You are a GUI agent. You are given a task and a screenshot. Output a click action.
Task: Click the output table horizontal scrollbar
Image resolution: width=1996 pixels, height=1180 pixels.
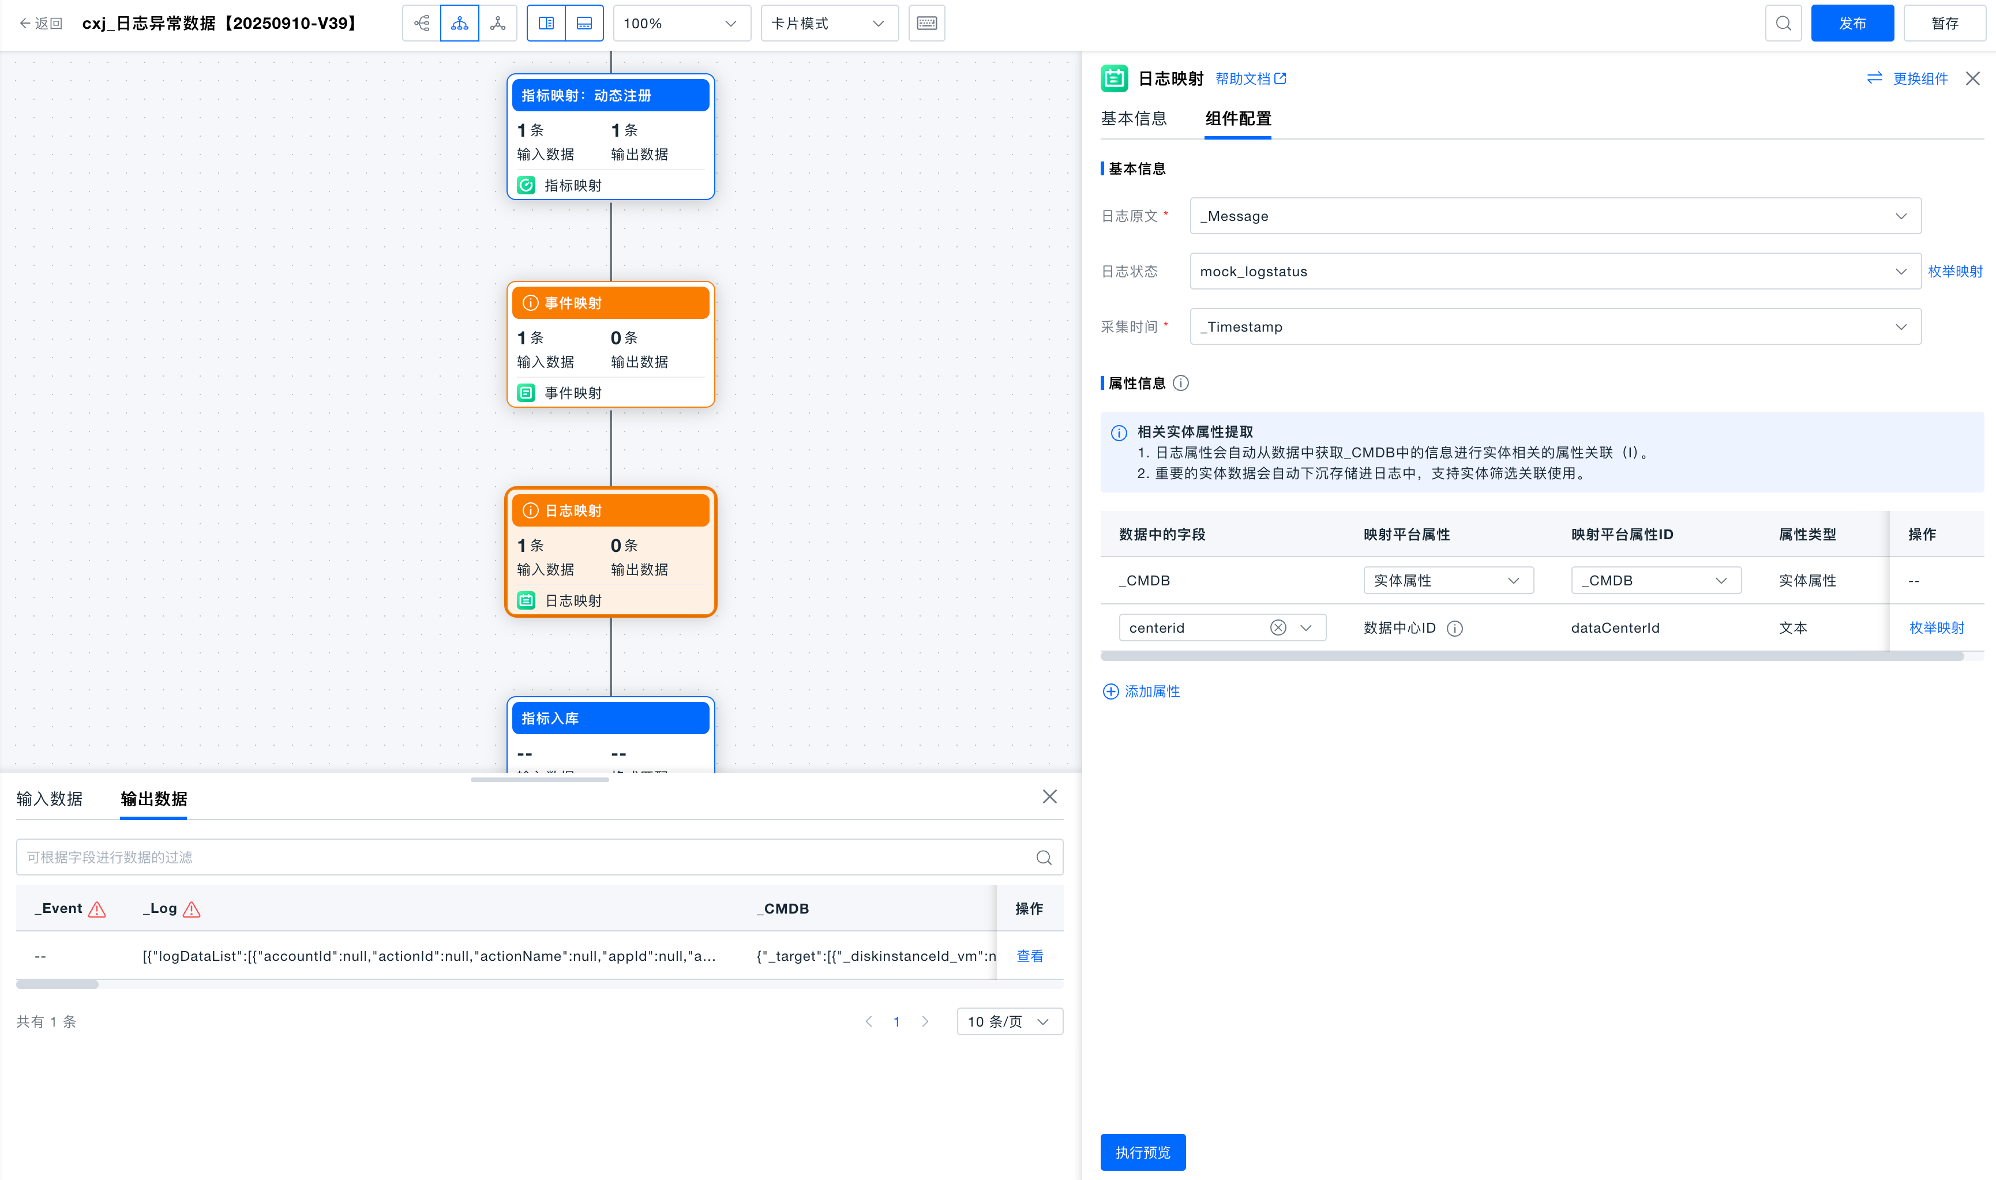click(57, 984)
